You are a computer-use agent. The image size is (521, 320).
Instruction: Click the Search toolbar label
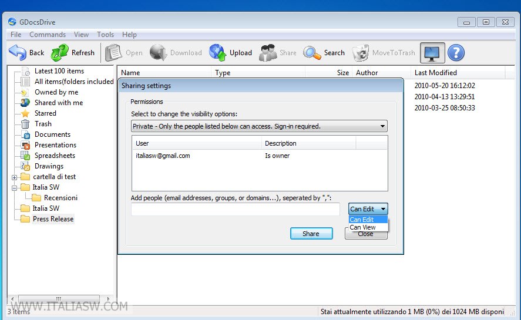point(334,53)
